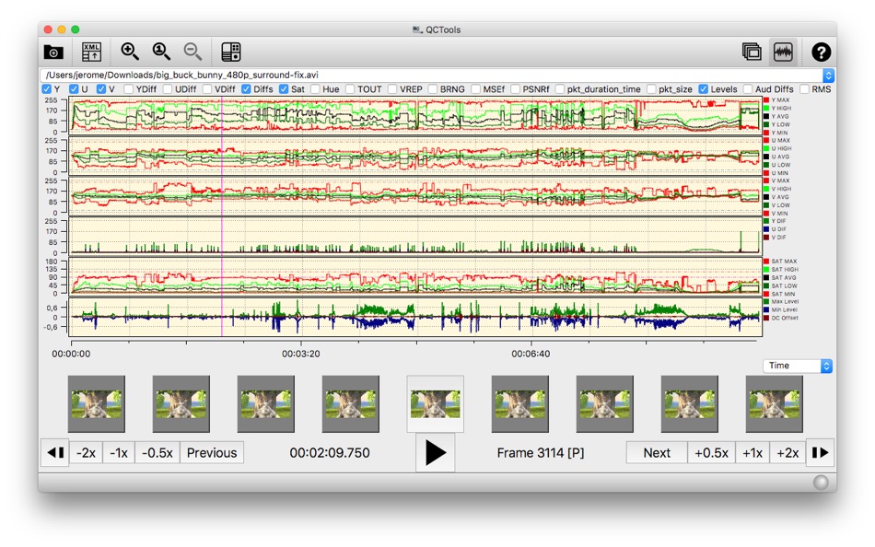Uncheck the Sat graph checkbox
The height and width of the screenshot is (547, 875).
click(x=285, y=89)
